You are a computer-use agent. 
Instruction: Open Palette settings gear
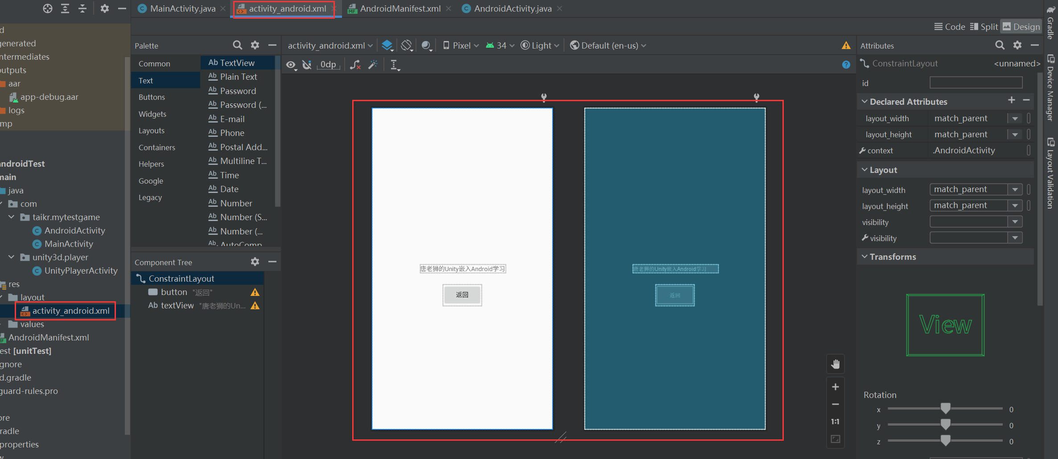coord(255,45)
